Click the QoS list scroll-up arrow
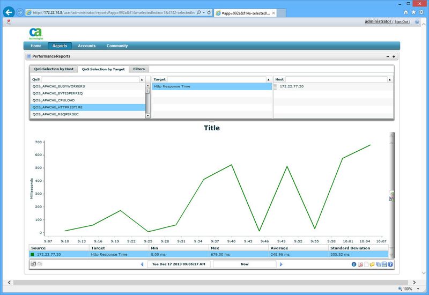This screenshot has height=295, width=429. (x=148, y=86)
